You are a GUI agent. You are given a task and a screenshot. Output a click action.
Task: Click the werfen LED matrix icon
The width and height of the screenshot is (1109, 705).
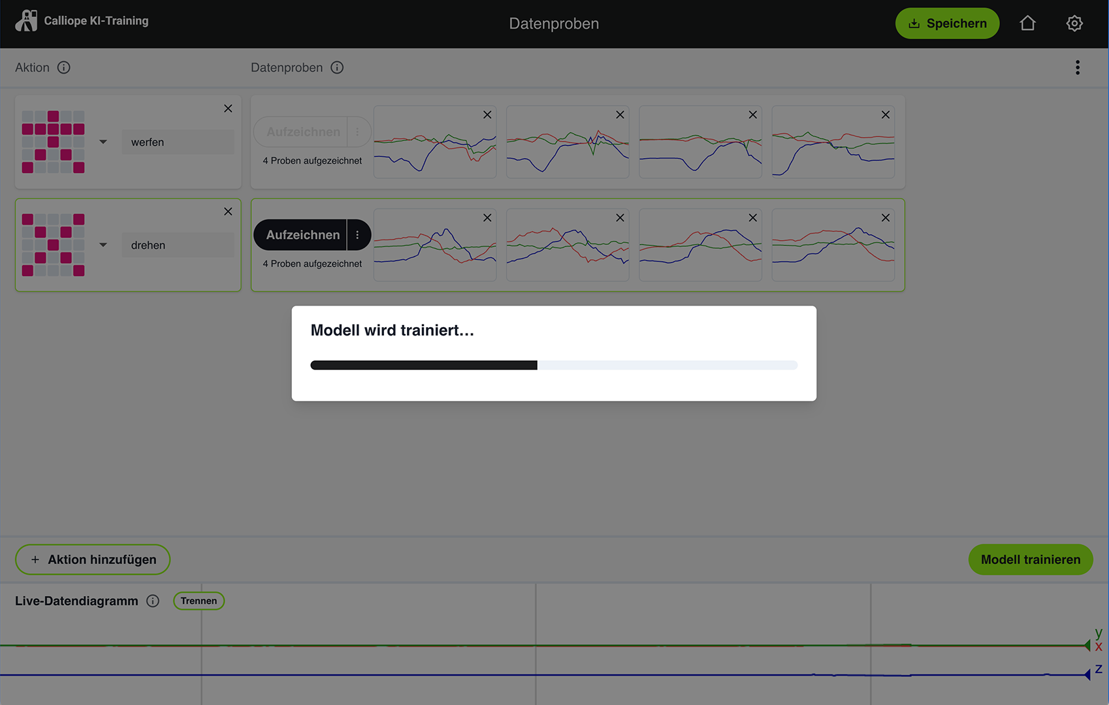pyautogui.click(x=53, y=142)
